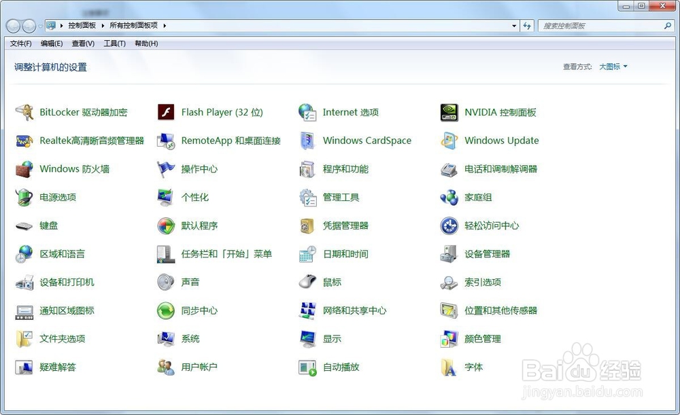Open the 编辑(E) menu
Image resolution: width=680 pixels, height=415 pixels.
pyautogui.click(x=52, y=43)
